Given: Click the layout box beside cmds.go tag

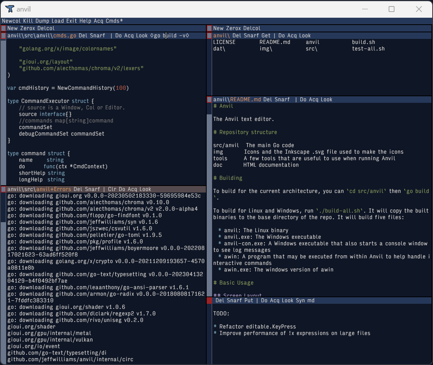Looking at the screenshot, I should pyautogui.click(x=3, y=35).
